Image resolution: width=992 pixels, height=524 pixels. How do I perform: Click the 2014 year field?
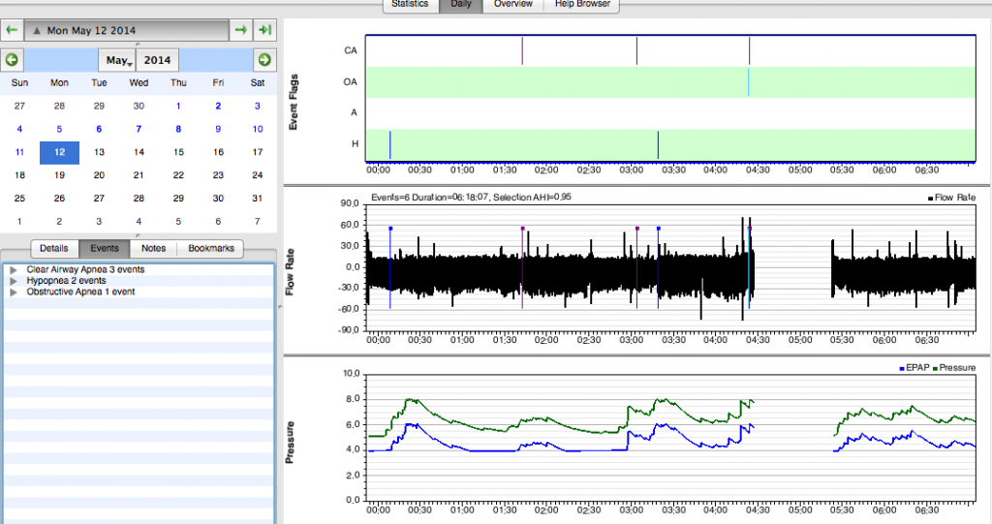pos(158,60)
